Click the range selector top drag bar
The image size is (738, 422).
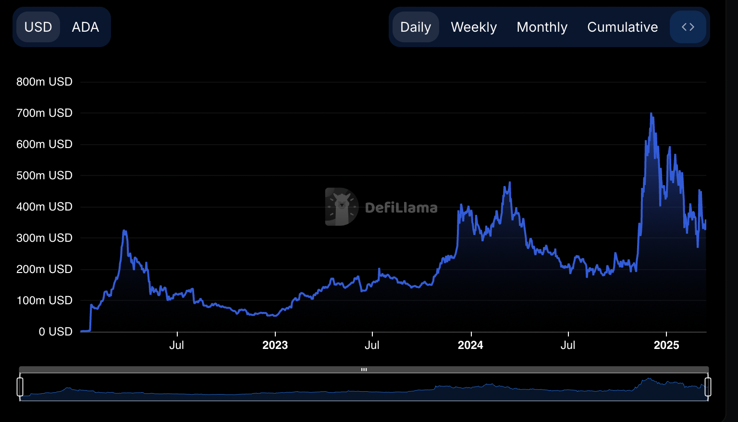pos(364,370)
